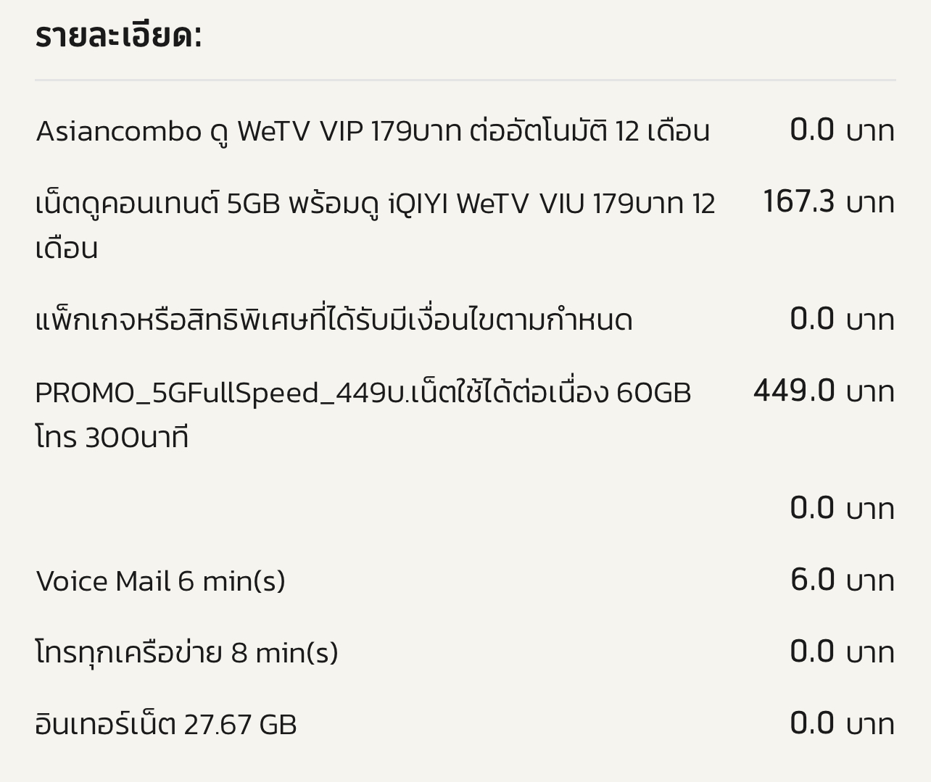The width and height of the screenshot is (931, 782).
Task: Click the 167.3 บาท amount
Action: pyautogui.click(x=829, y=201)
